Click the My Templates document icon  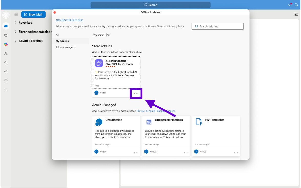(x=199, y=122)
